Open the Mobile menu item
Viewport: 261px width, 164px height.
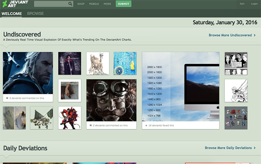coord(94,4)
